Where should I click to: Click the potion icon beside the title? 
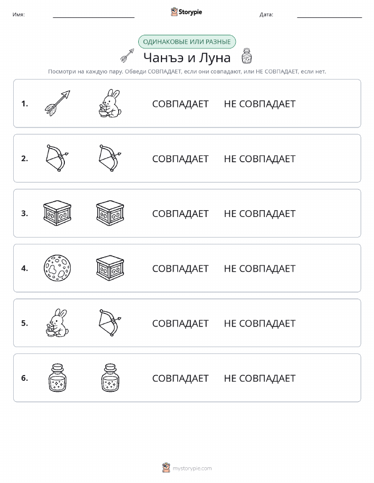(x=246, y=56)
